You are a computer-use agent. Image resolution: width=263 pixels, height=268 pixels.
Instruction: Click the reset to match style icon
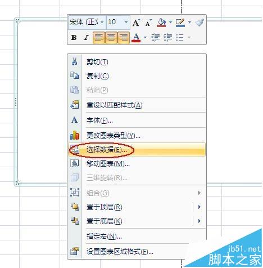[75, 105]
